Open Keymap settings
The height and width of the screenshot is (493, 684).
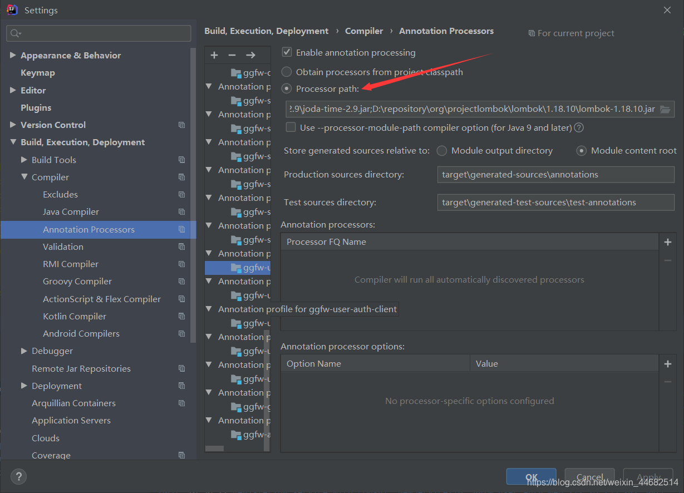point(38,73)
